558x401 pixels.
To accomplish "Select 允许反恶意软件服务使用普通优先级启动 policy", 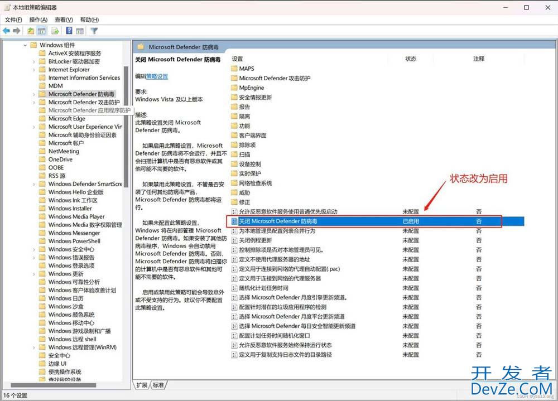I will 288,212.
